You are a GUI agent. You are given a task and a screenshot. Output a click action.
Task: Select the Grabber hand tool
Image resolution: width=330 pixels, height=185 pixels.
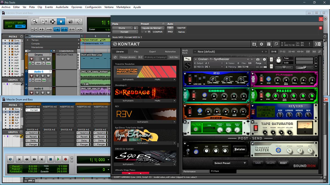(x=61, y=21)
